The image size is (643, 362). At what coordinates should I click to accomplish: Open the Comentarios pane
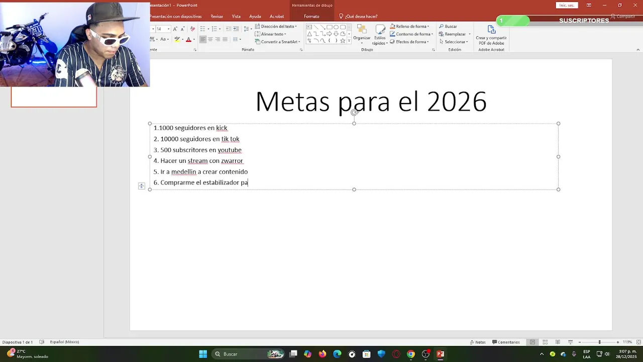pos(506,342)
